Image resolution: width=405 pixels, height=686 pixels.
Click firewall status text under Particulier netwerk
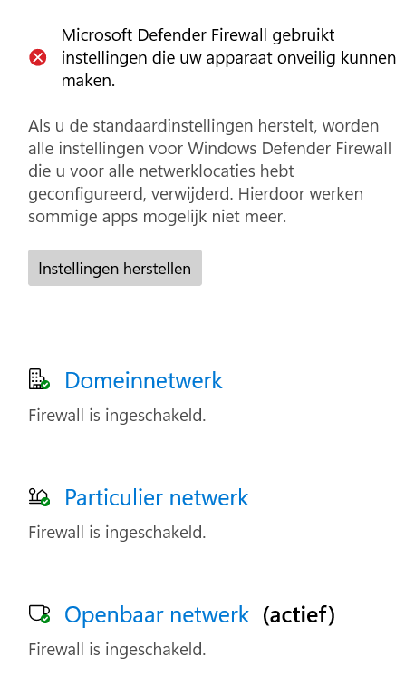click(x=117, y=533)
